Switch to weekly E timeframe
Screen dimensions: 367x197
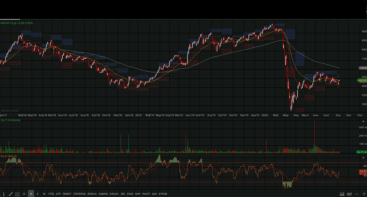(38, 194)
